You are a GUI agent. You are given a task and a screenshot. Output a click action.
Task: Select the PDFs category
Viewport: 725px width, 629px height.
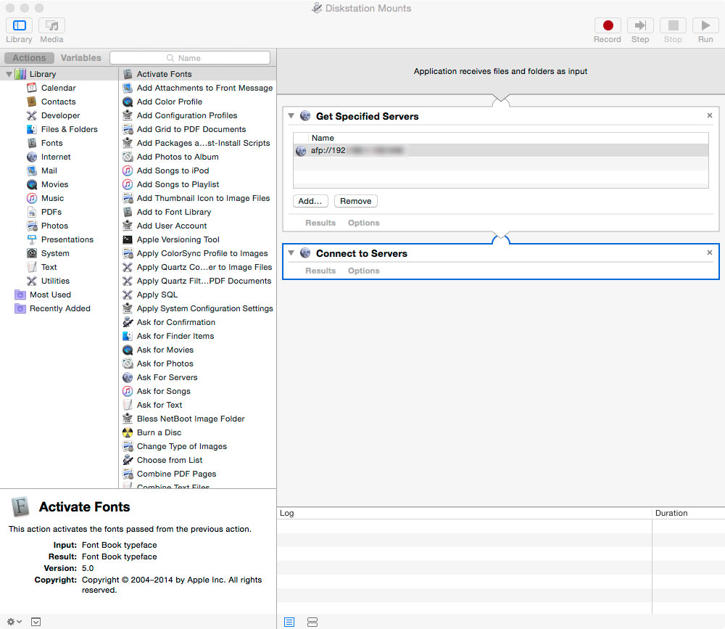tap(51, 212)
